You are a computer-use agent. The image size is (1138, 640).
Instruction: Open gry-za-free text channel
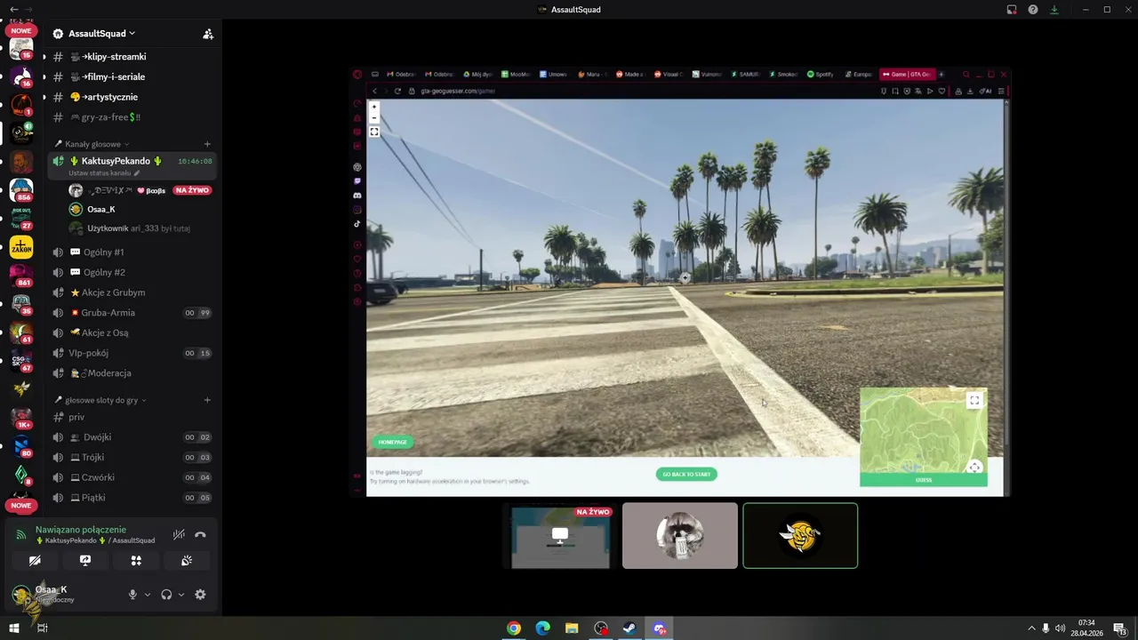(x=132, y=117)
